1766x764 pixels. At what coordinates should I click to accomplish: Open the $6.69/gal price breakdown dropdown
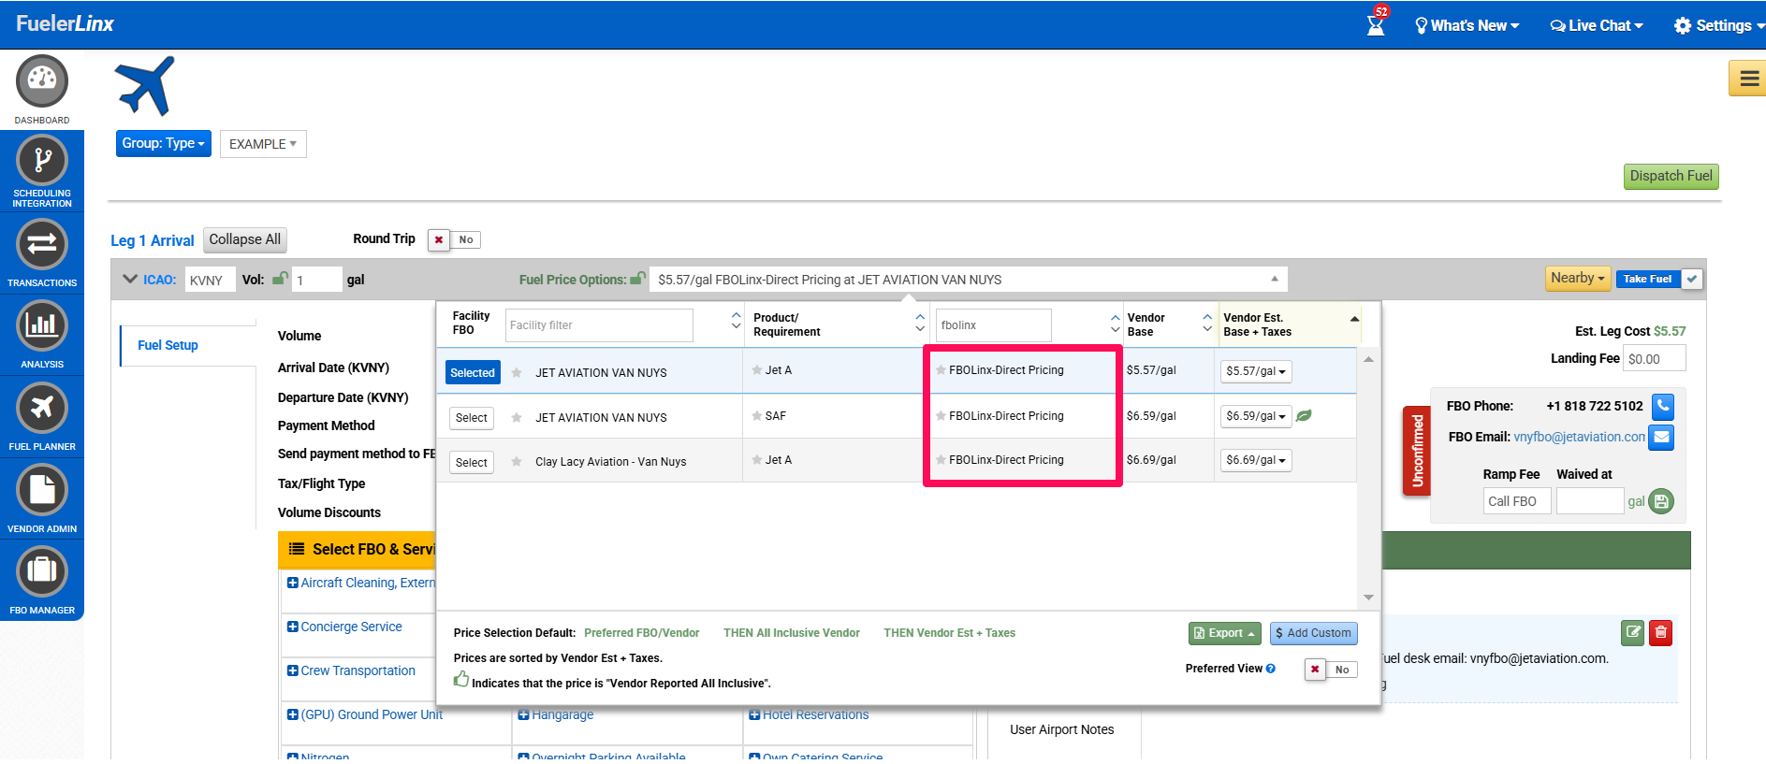pos(1256,460)
